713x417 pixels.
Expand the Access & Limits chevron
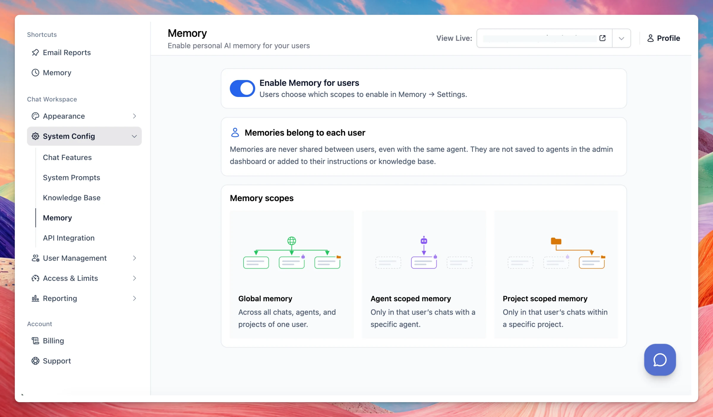(x=134, y=278)
